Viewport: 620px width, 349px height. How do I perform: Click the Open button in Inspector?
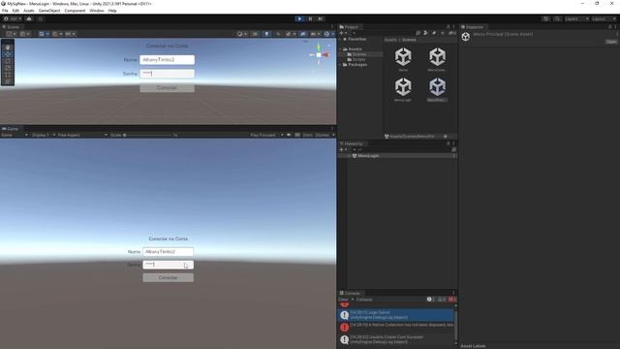pos(611,42)
